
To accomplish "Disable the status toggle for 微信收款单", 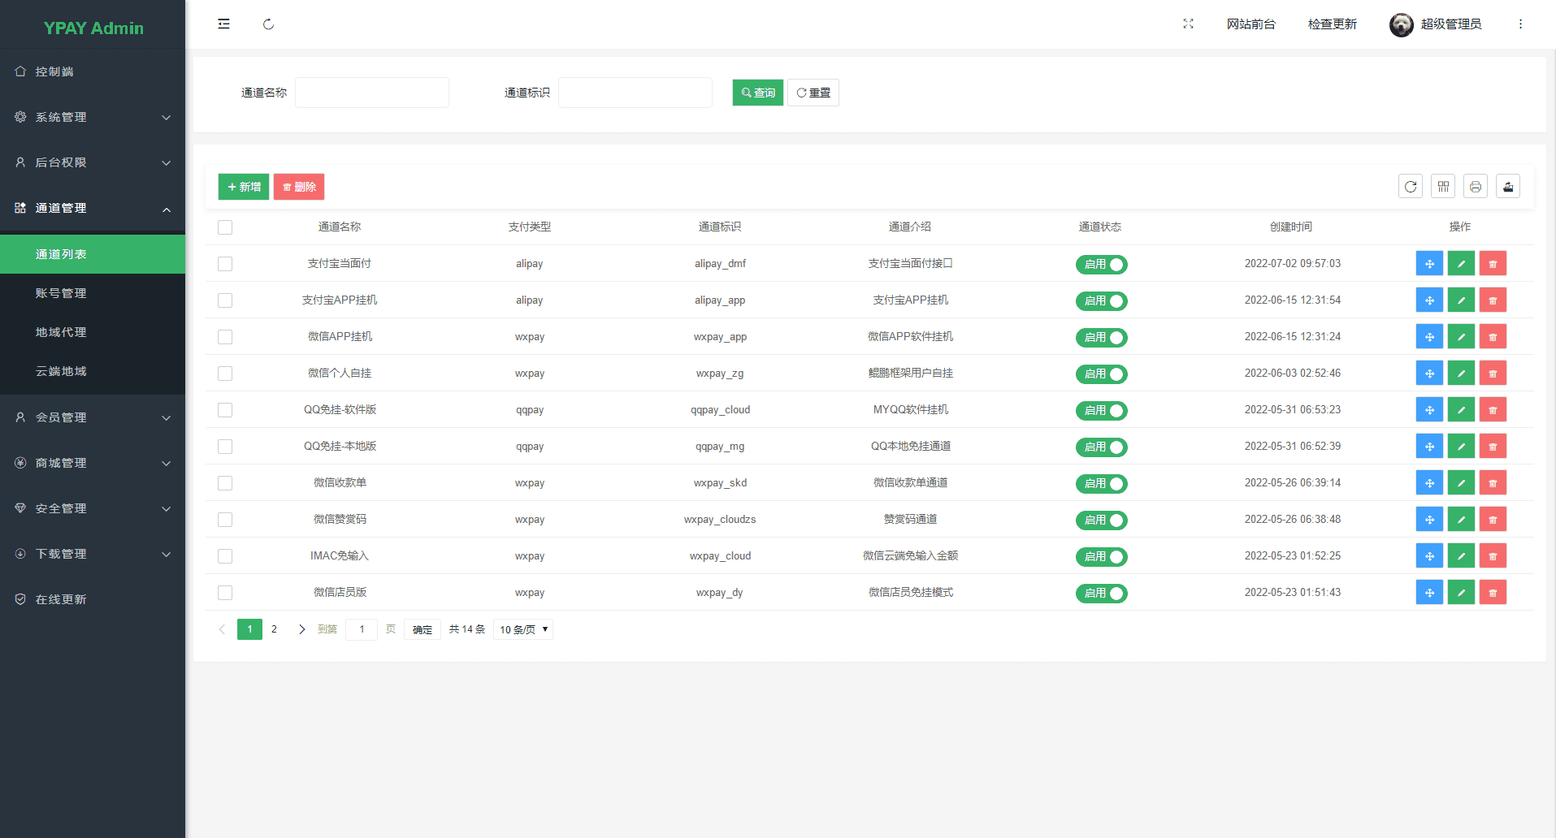I will [x=1101, y=483].
